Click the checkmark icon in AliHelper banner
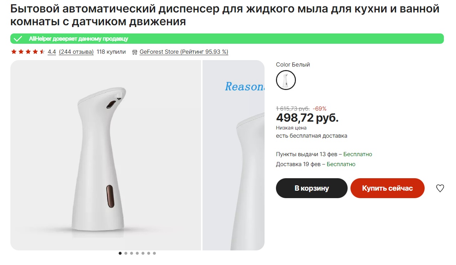This screenshot has width=456, height=265. click(18, 39)
